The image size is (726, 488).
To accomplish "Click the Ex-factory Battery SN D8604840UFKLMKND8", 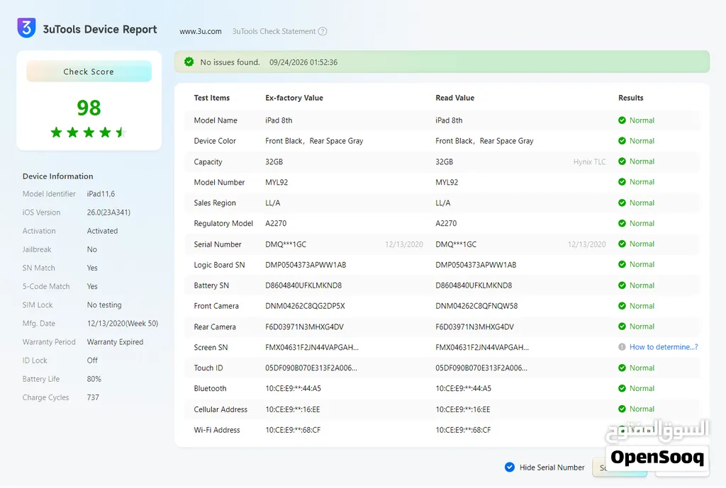I will coord(303,285).
